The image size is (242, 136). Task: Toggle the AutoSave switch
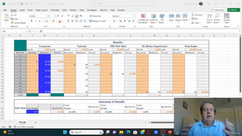pos(20,4)
